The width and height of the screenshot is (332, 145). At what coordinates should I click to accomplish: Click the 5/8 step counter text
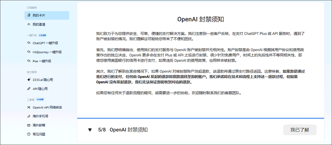click(102, 130)
